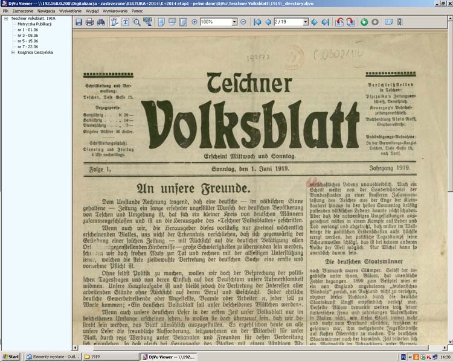Viewport: 453px width, 362px height.
Task: Go to previous page
Action: tap(268, 22)
